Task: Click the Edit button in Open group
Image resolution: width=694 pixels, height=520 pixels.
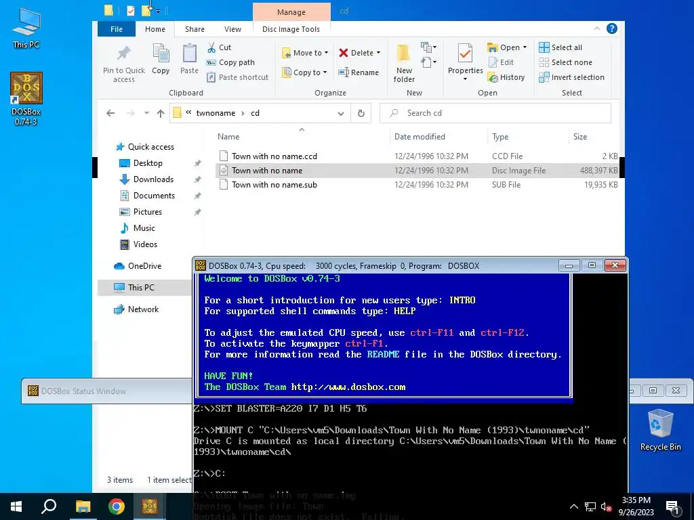Action: point(501,62)
